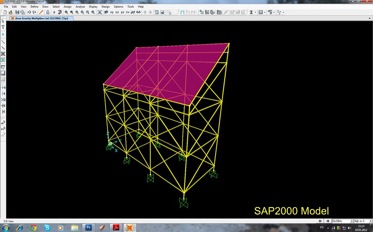
Task: Open the Assign menu
Action: tap(67, 7)
